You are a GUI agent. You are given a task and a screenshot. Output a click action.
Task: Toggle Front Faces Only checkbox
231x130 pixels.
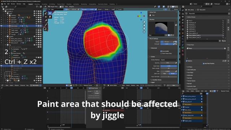[161, 53]
